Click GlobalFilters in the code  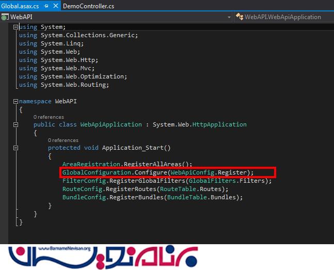212,181
